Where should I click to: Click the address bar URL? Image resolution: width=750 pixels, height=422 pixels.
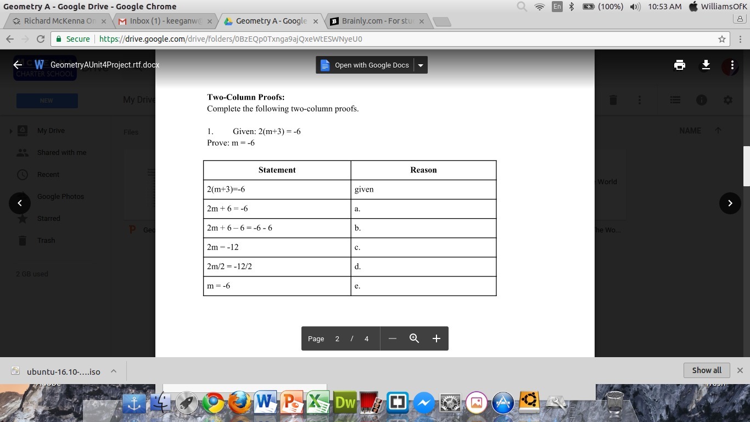231,39
